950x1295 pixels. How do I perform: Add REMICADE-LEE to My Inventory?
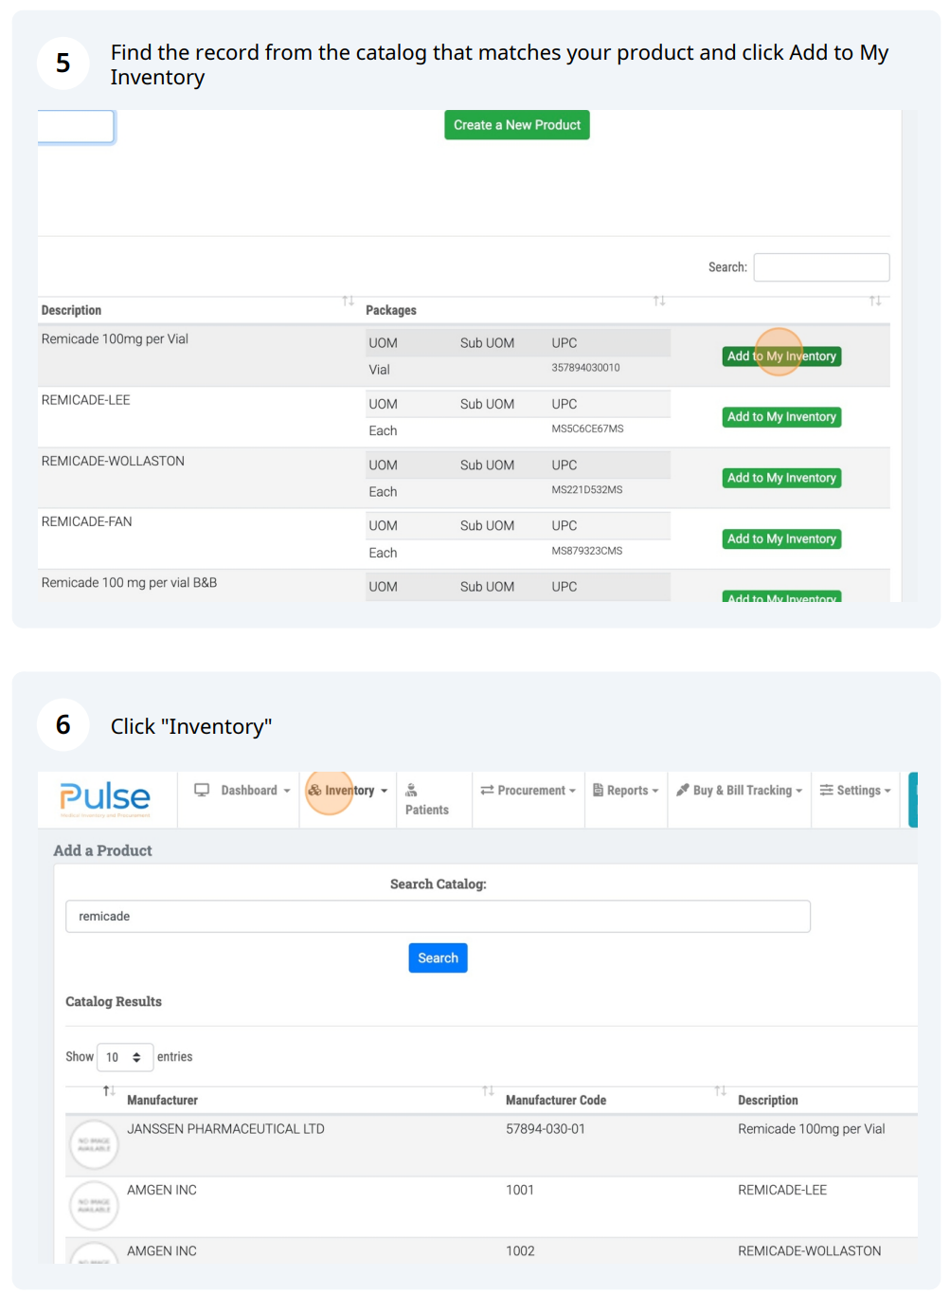782,417
